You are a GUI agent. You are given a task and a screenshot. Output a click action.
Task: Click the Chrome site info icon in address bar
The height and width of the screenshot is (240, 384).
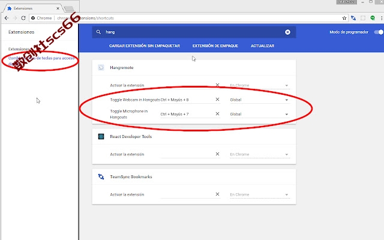(x=33, y=18)
